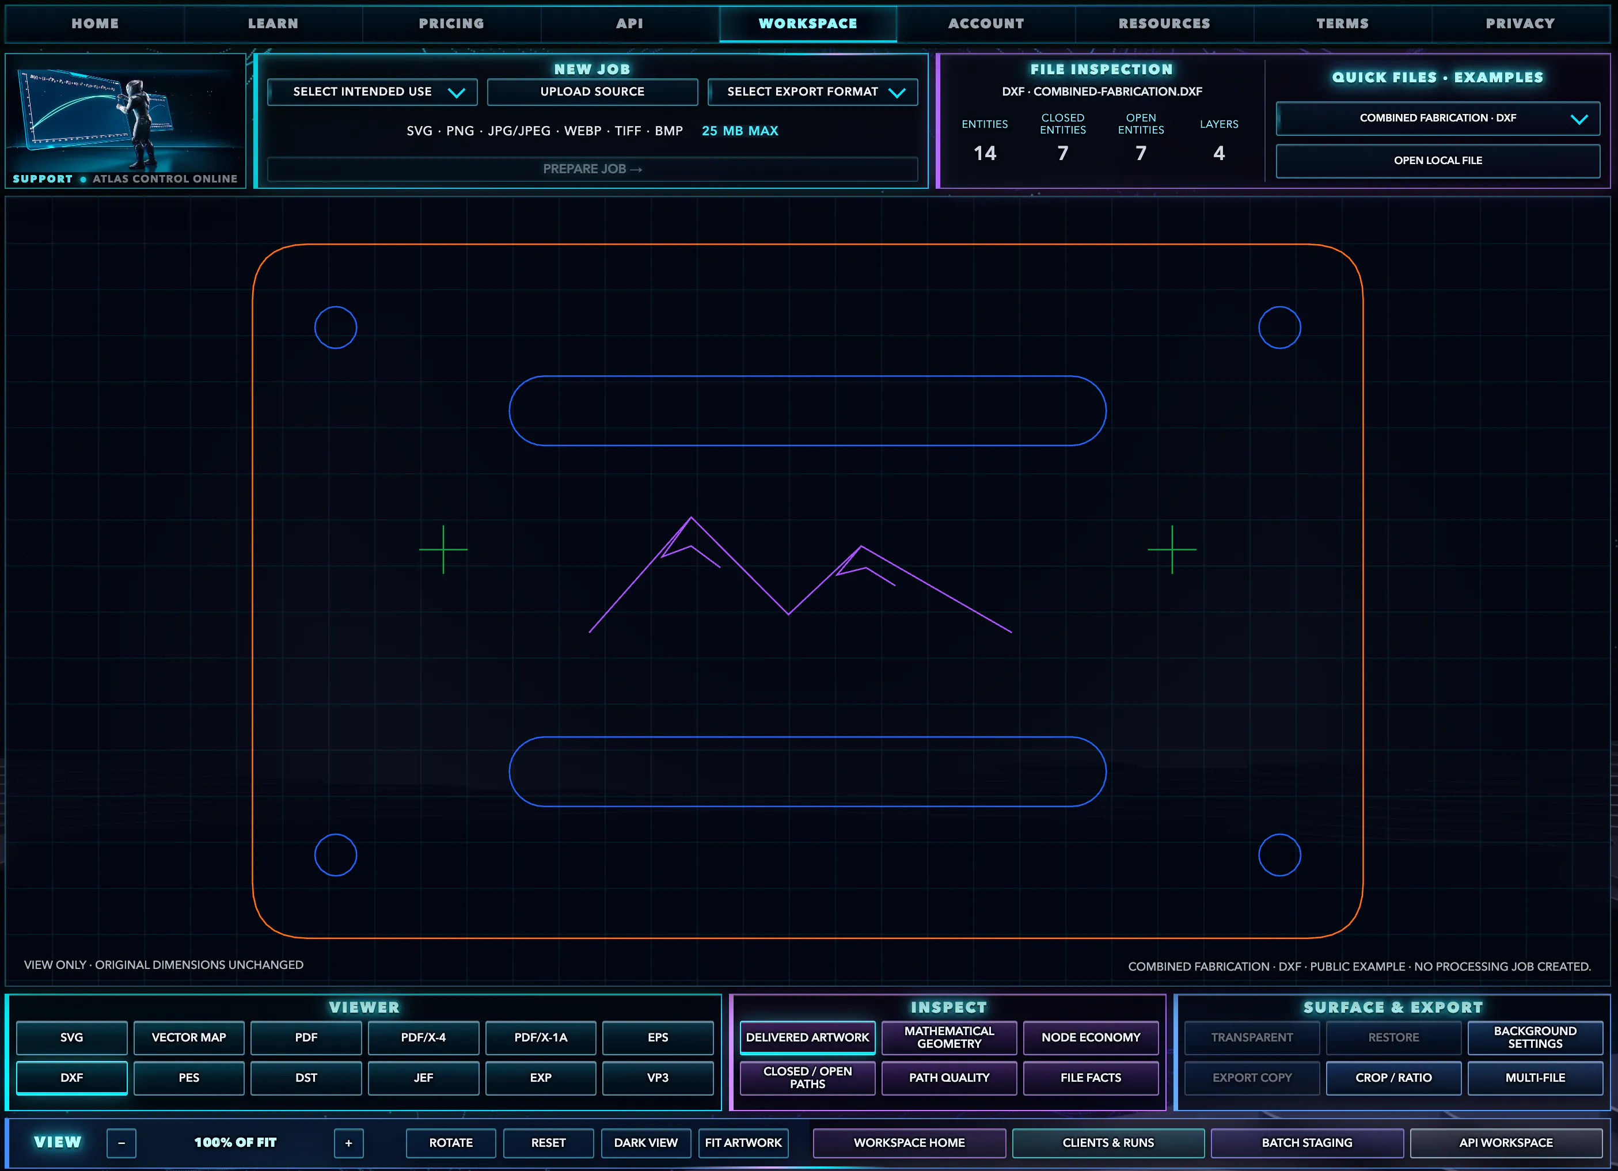The image size is (1618, 1171).
Task: Open the Privacy tab
Action: coord(1520,24)
